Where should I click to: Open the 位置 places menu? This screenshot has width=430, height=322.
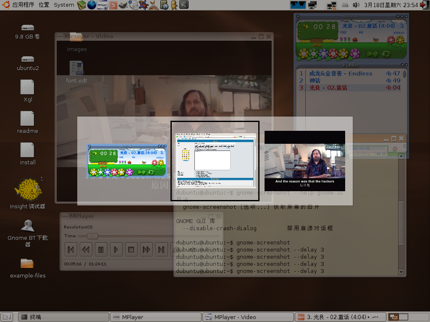pos(44,5)
